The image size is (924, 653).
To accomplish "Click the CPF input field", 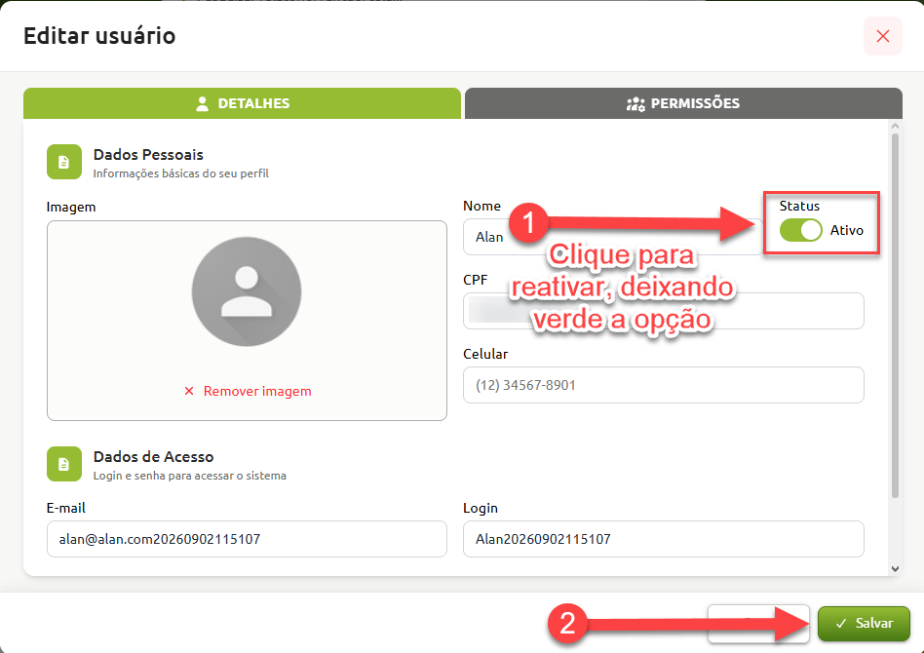I will pos(664,311).
